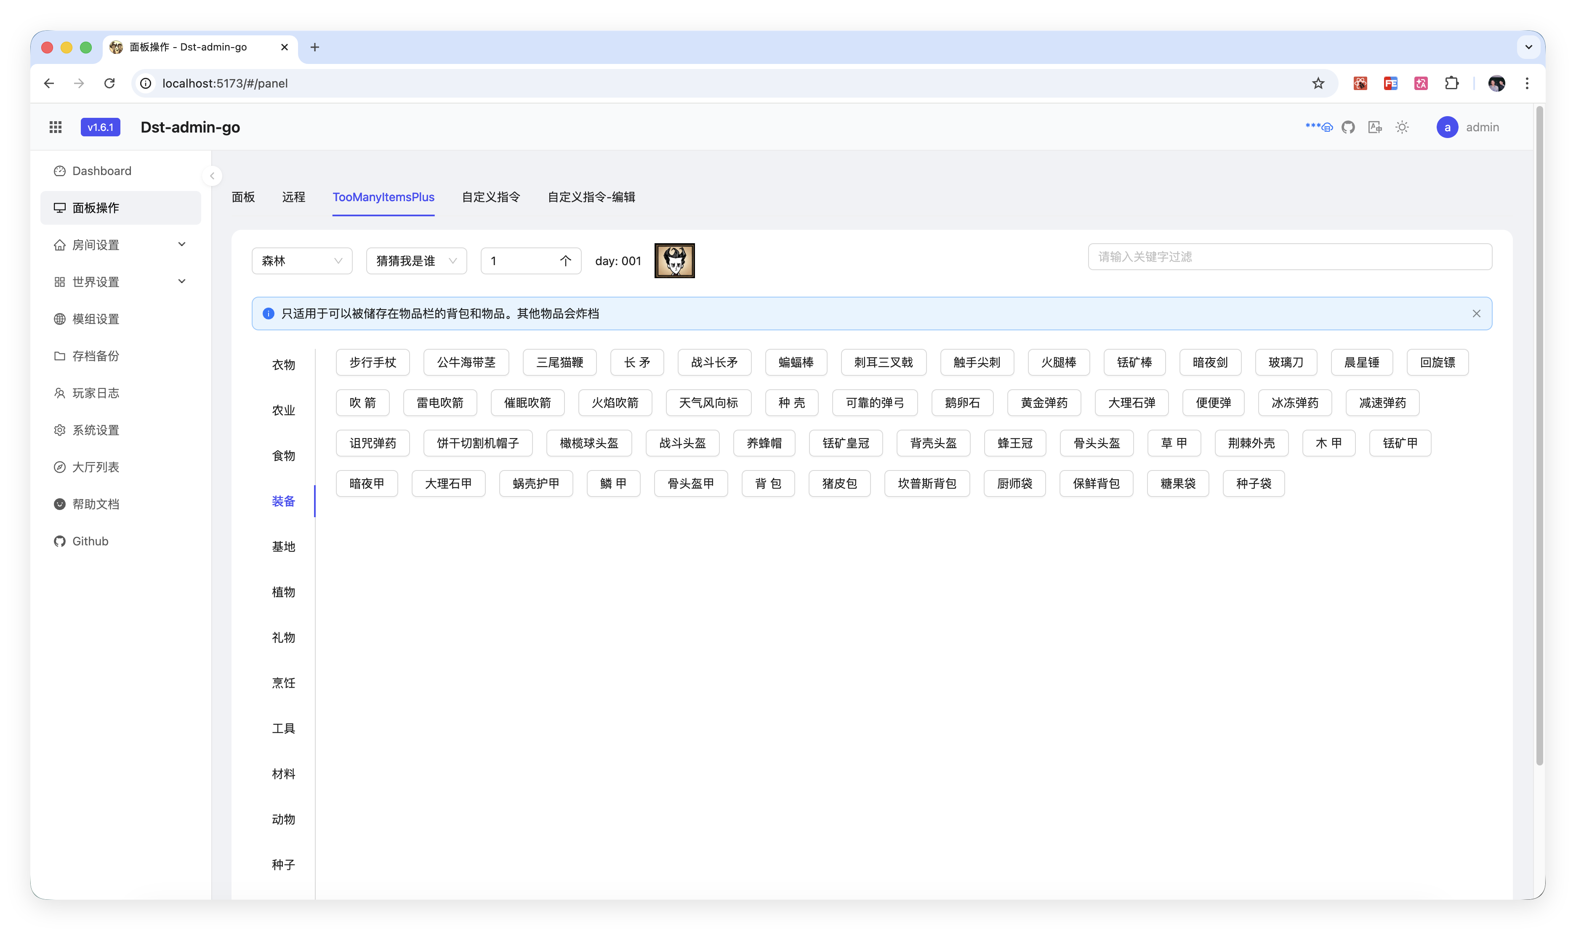This screenshot has width=1576, height=930.
Task: Open the browser extensions puzzle icon
Action: click(1451, 83)
